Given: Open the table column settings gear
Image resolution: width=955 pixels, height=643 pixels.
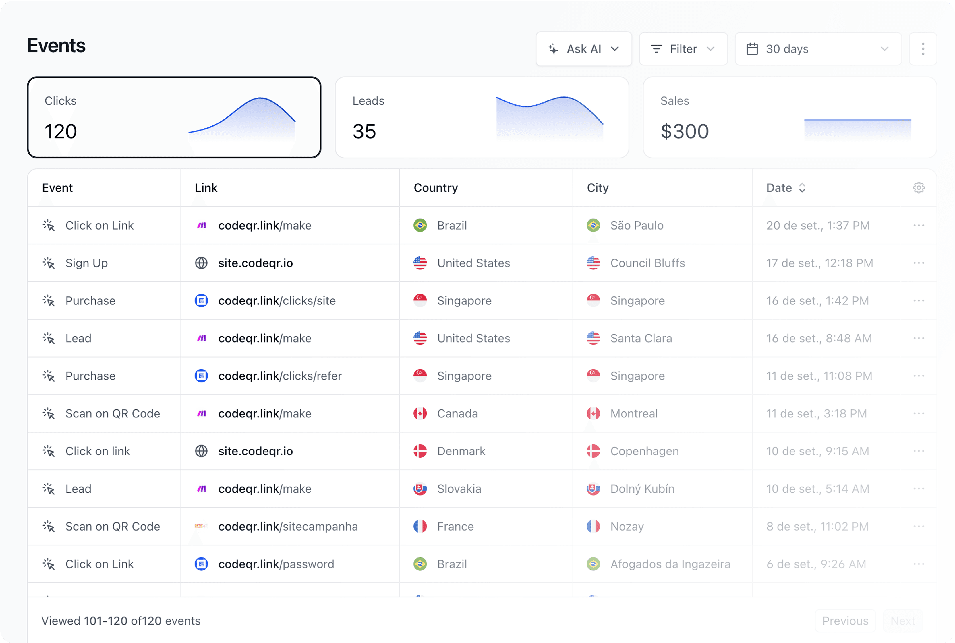Looking at the screenshot, I should tap(919, 187).
